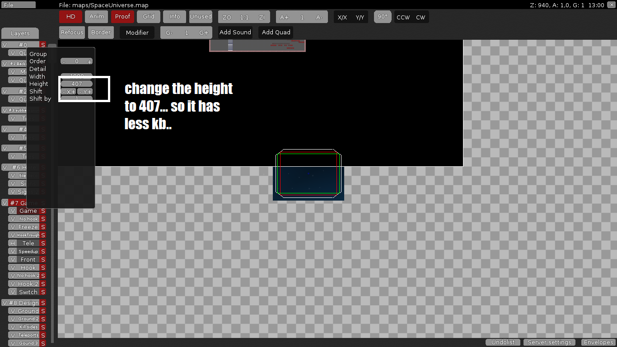Open the Modifier dropdown
This screenshot has width=617, height=347.
click(137, 33)
